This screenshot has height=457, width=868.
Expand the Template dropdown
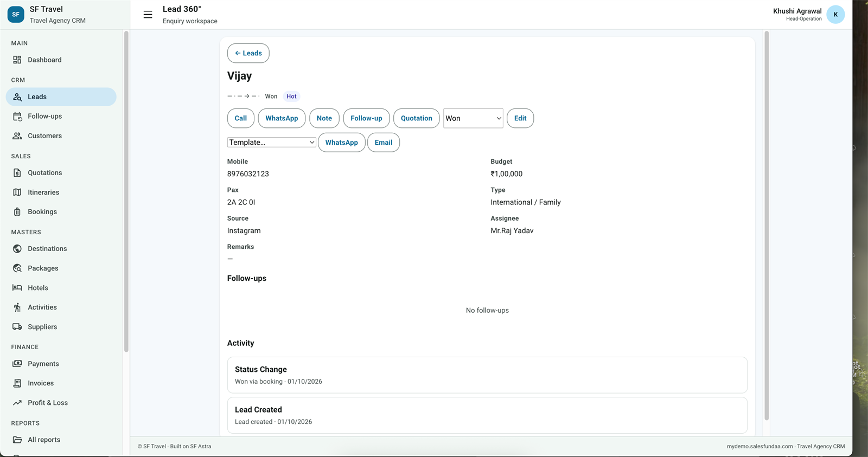(x=271, y=143)
